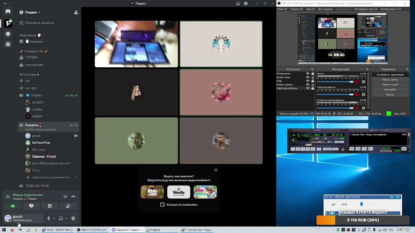This screenshot has width=415, height=233.
Task: Add a server with the plus icon
Action: click(8, 34)
